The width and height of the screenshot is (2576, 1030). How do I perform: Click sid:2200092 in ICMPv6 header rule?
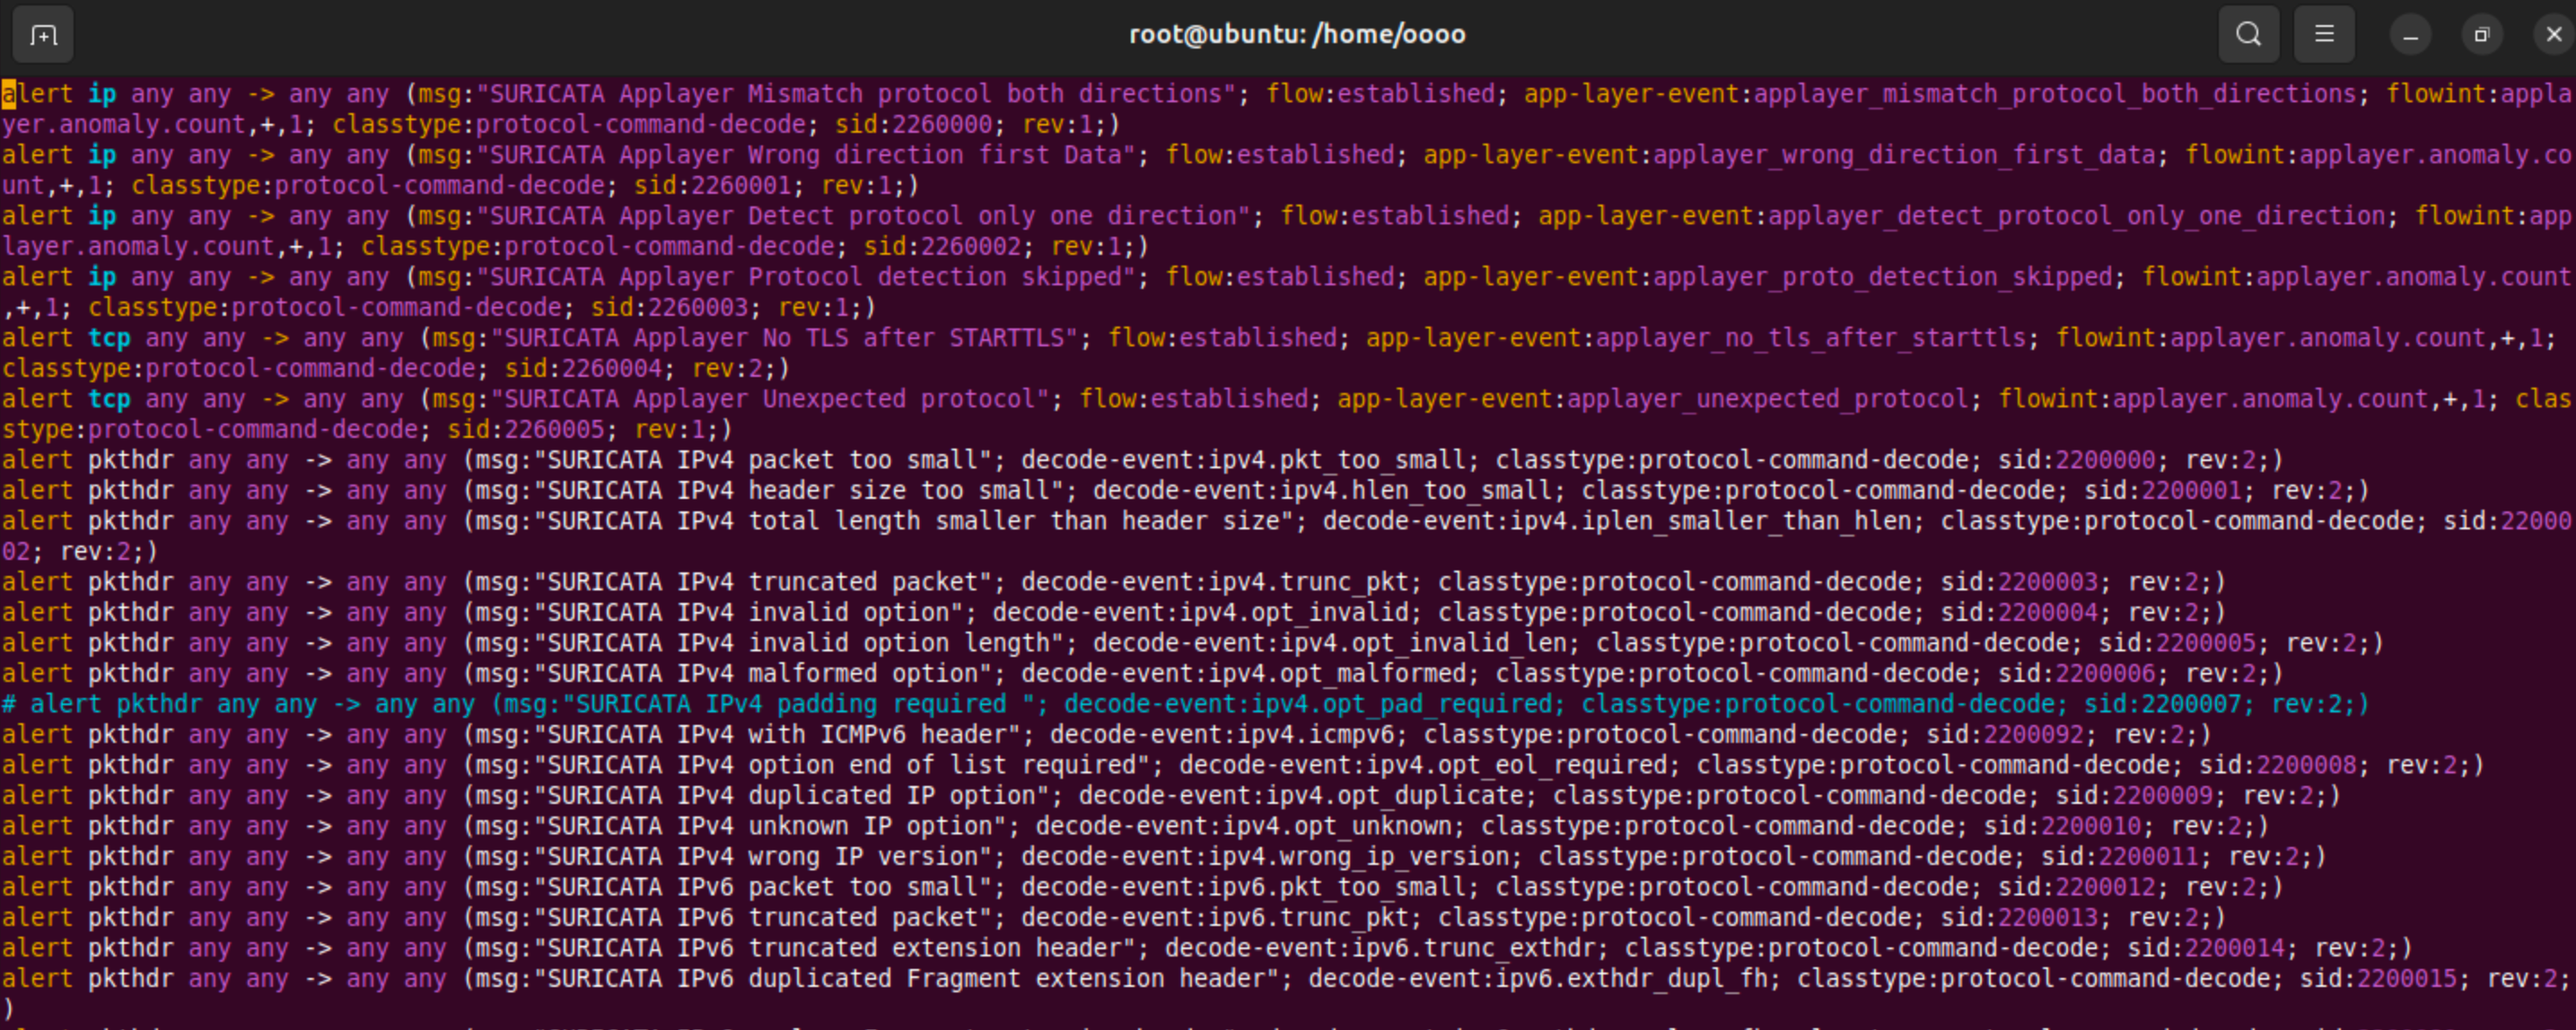2005,735
